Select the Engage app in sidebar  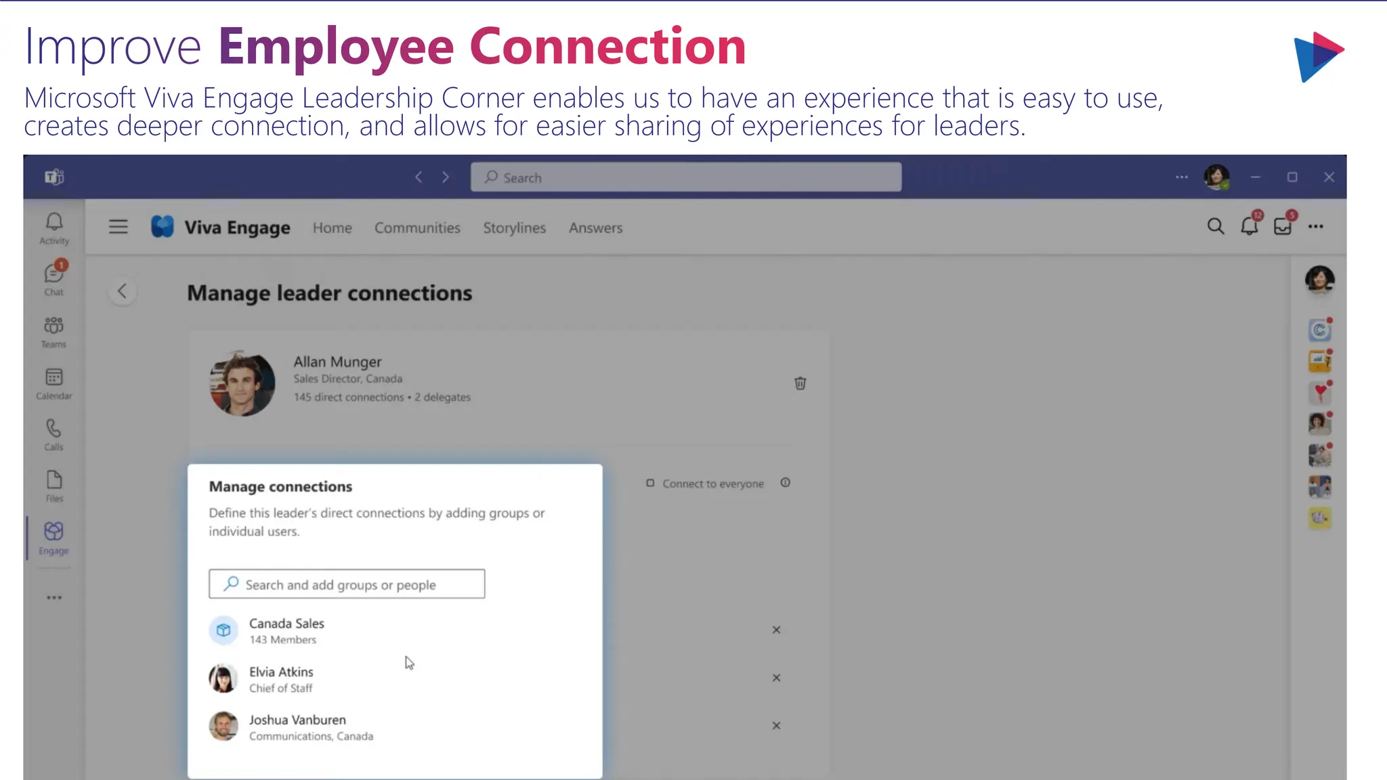pos(54,538)
